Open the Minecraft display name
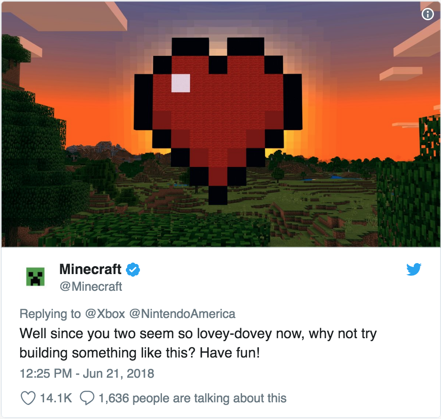441x419 pixels. click(x=90, y=269)
